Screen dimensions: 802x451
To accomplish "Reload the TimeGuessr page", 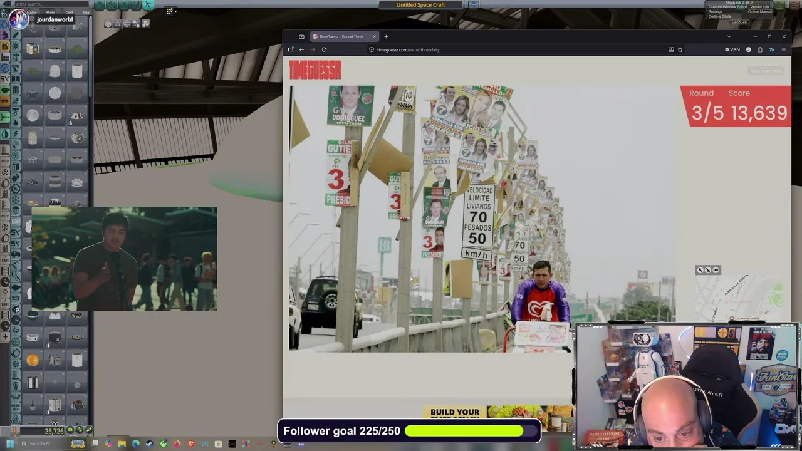I will coord(324,49).
